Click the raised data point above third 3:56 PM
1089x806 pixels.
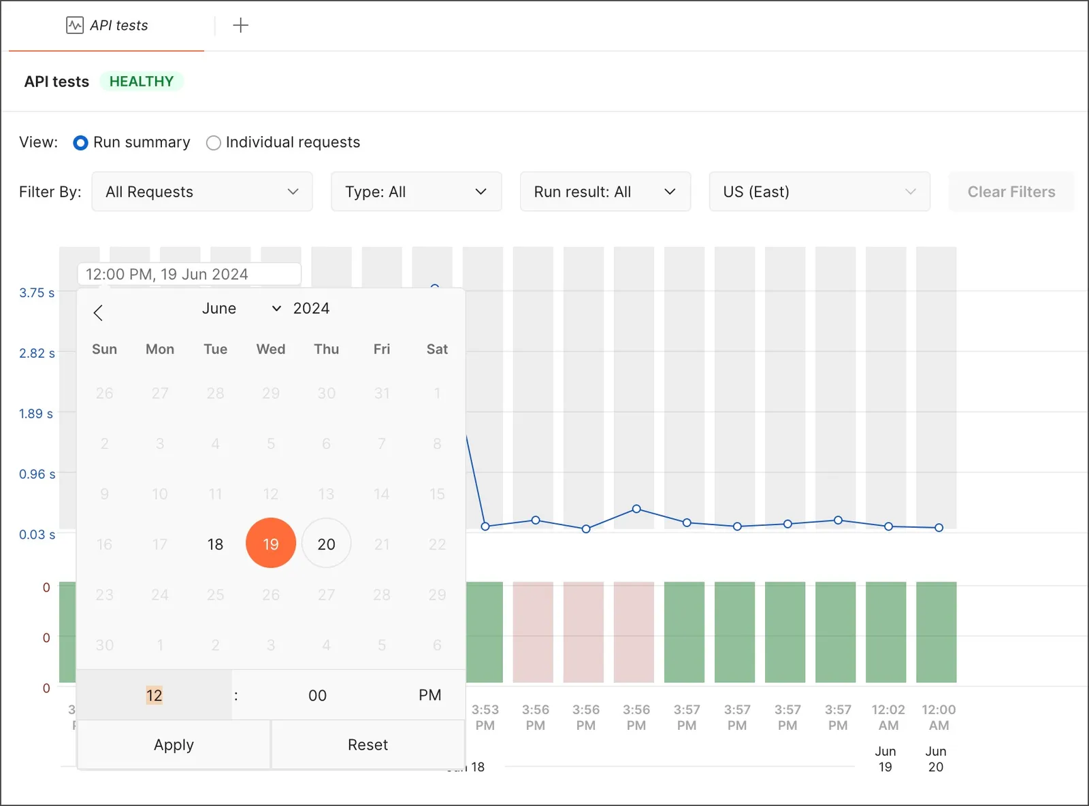(636, 509)
